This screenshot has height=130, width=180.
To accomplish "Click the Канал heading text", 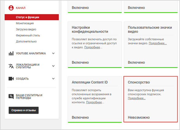I will (21, 8).
